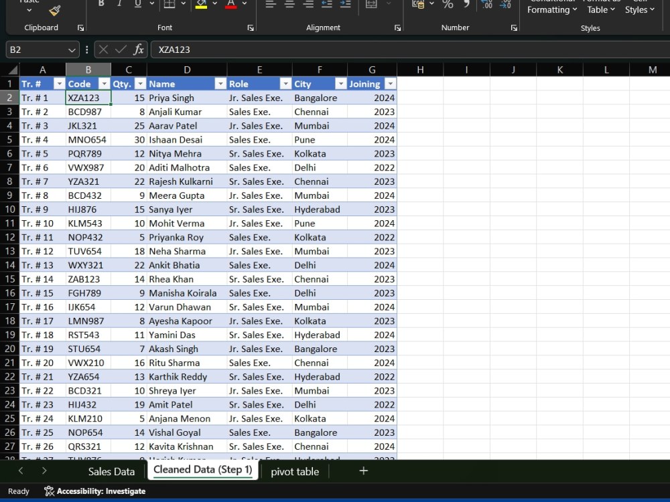Switch to the Sales Data sheet
The image size is (670, 502).
tap(111, 471)
